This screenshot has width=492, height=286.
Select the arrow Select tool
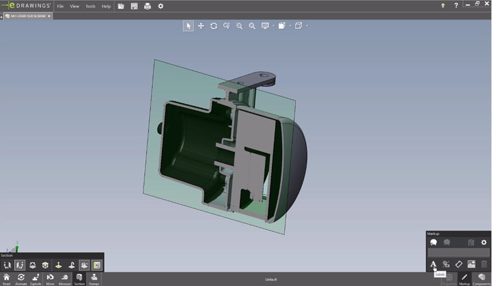tap(188, 26)
